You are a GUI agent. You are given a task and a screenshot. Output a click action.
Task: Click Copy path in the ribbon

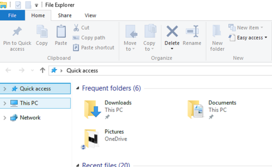click(93, 38)
